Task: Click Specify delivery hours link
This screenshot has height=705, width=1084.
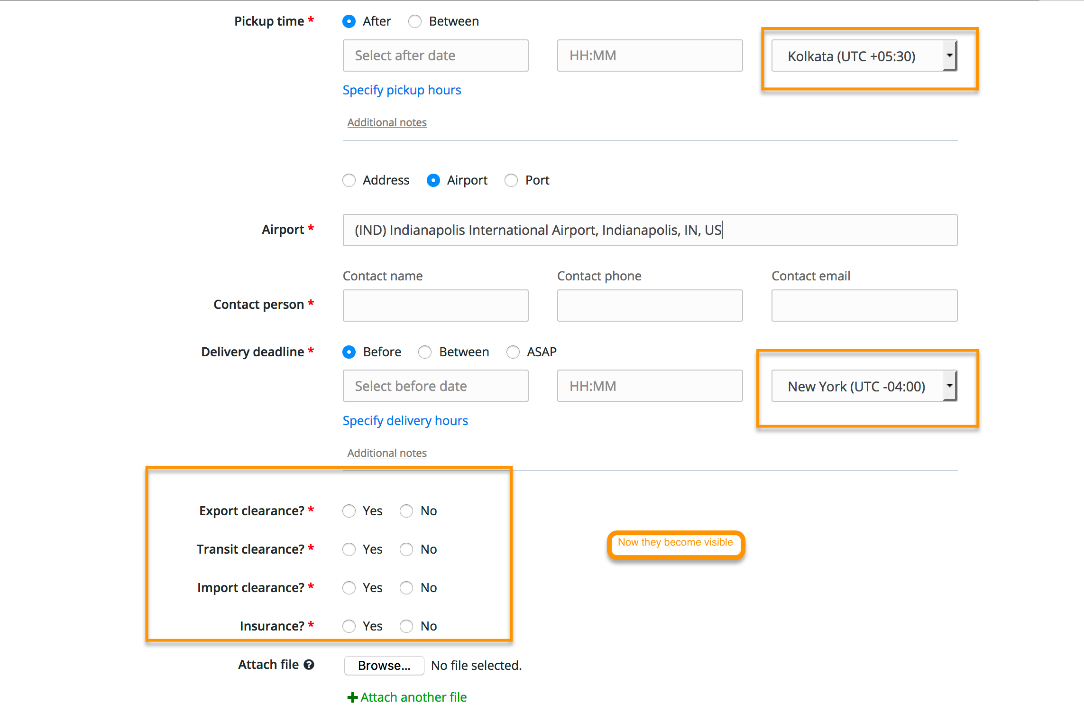Action: pyautogui.click(x=405, y=421)
